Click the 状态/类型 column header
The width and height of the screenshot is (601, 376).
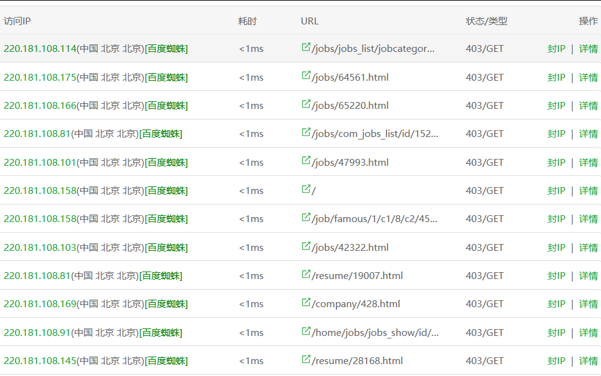point(487,21)
